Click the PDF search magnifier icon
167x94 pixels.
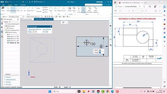(x=156, y=11)
